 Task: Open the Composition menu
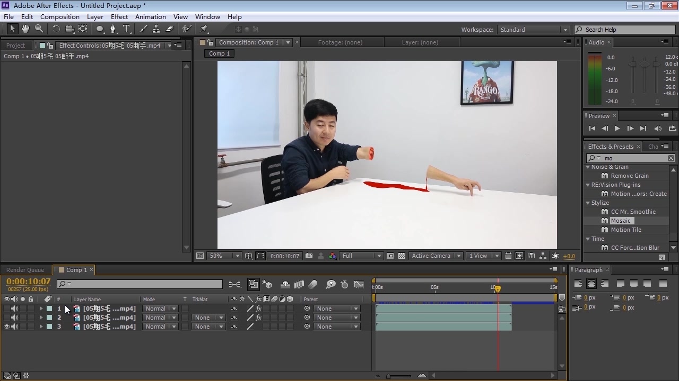coord(59,17)
